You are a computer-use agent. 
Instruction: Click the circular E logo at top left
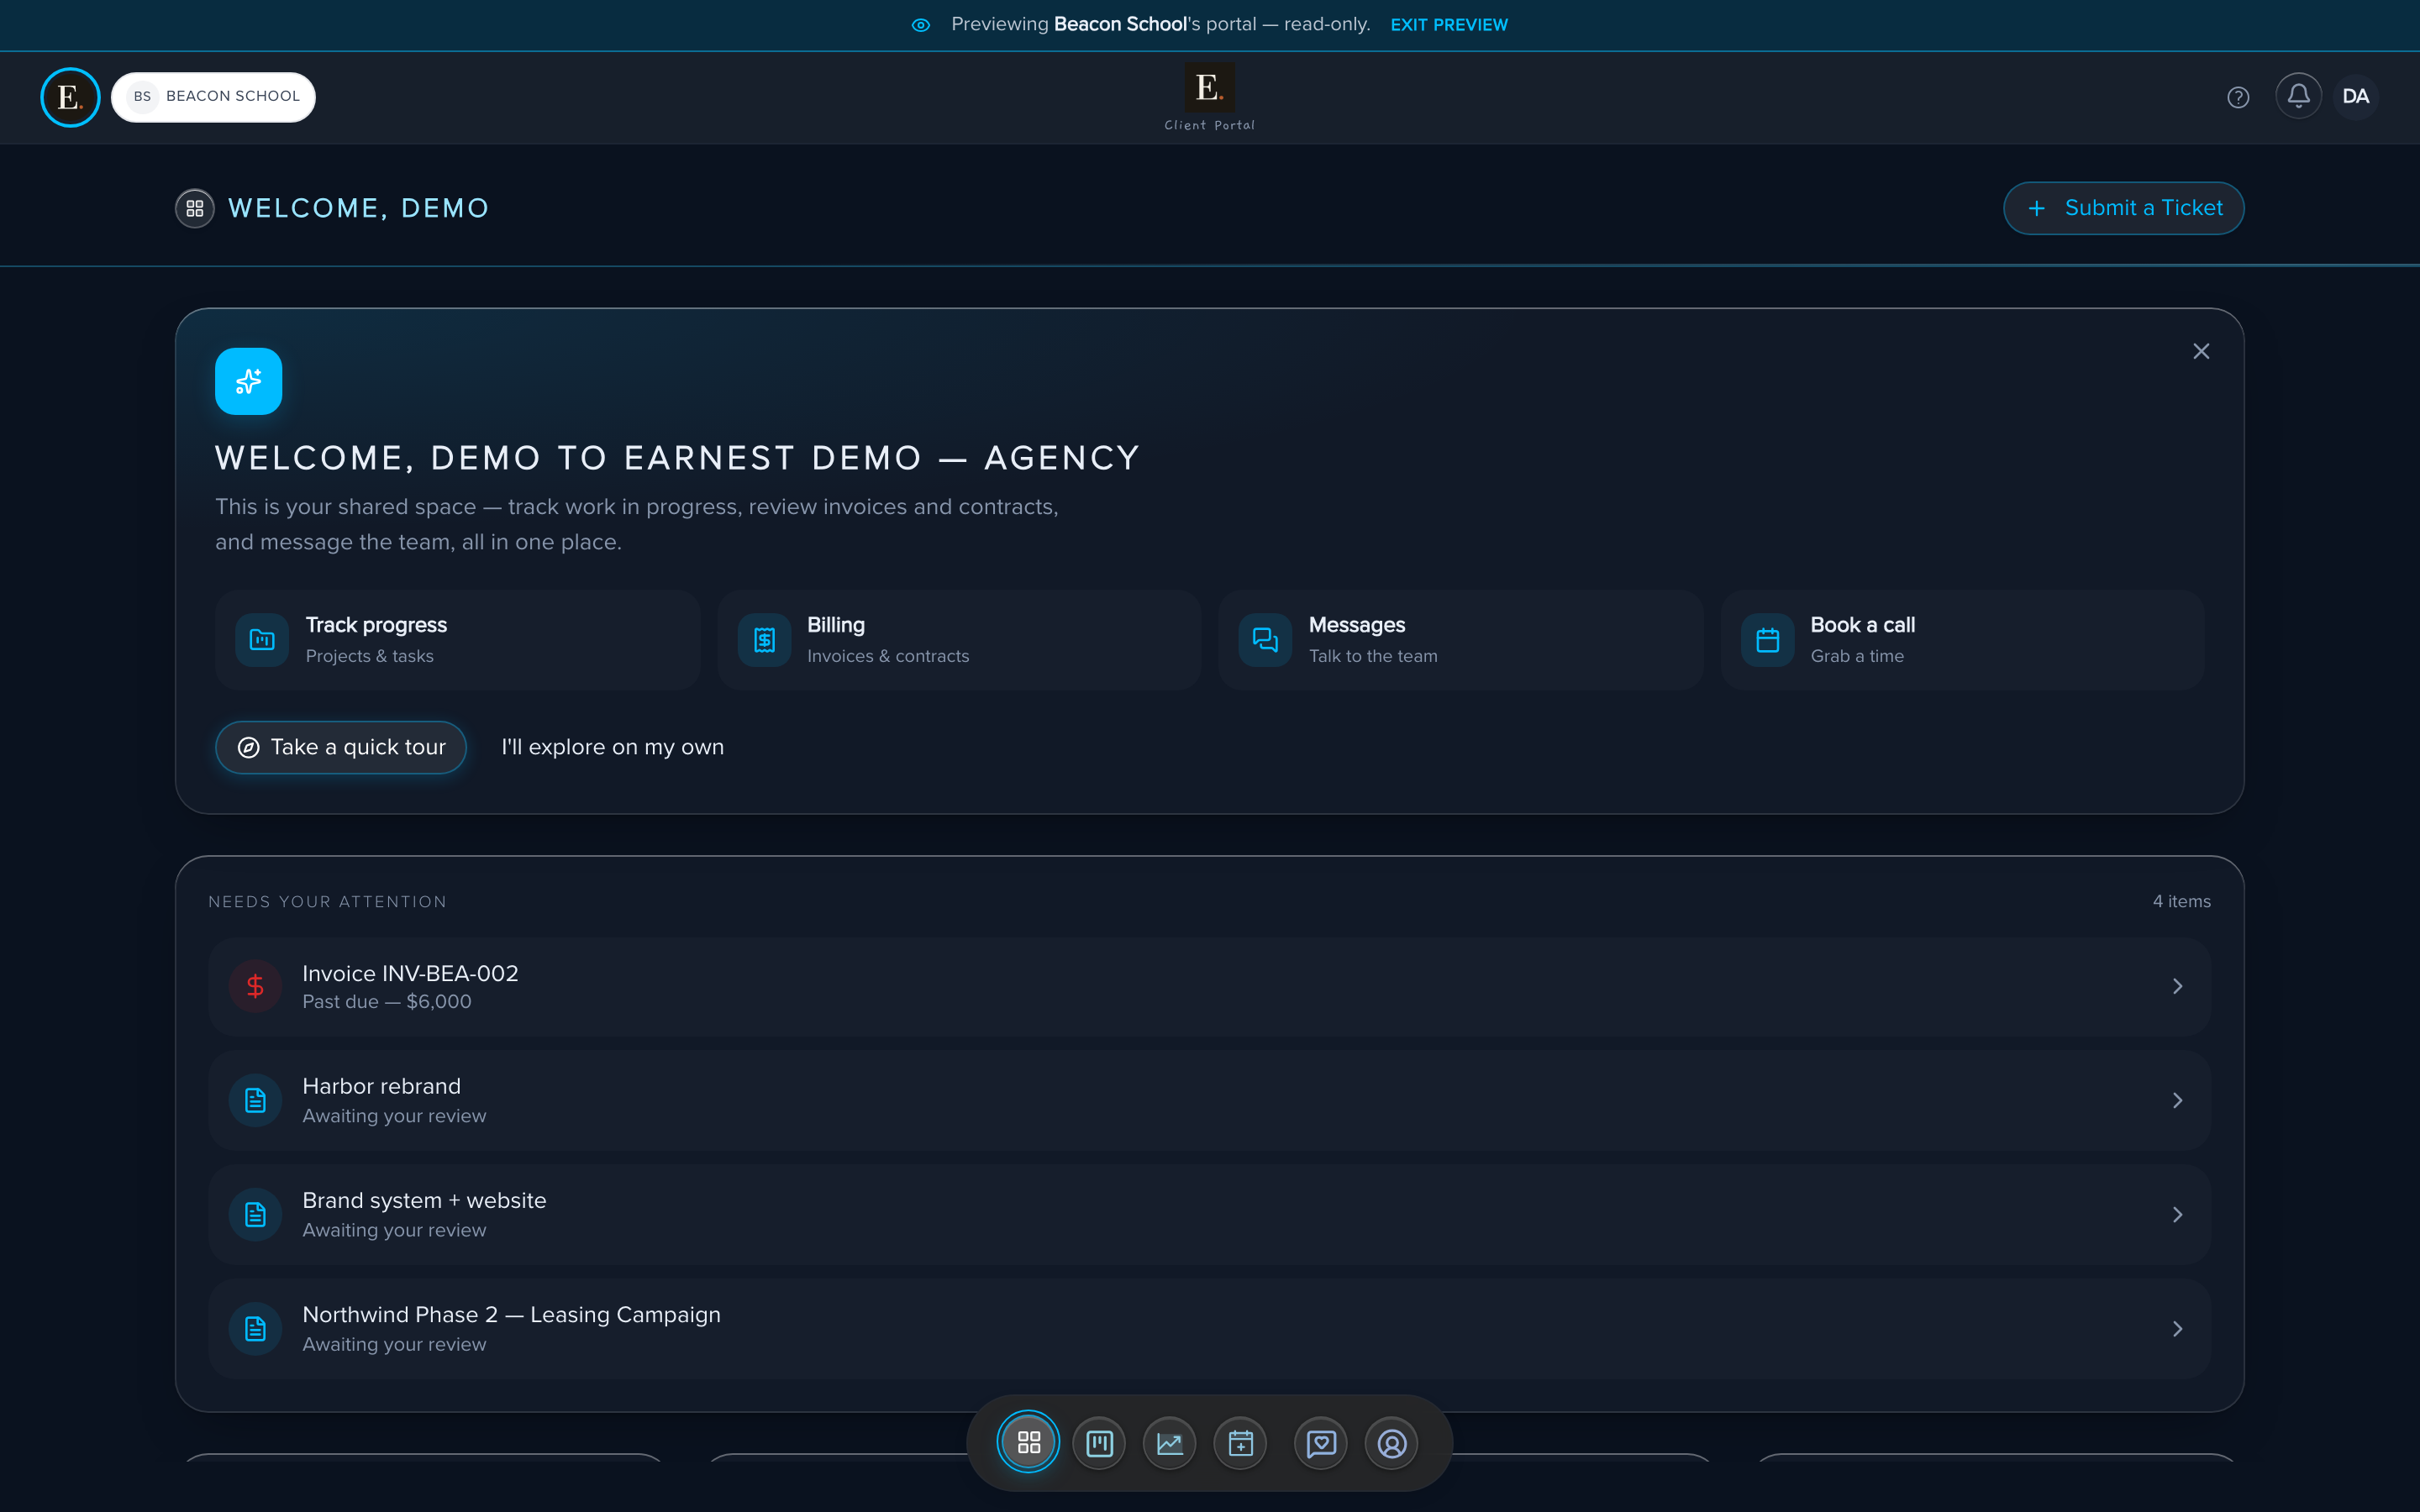[x=70, y=97]
